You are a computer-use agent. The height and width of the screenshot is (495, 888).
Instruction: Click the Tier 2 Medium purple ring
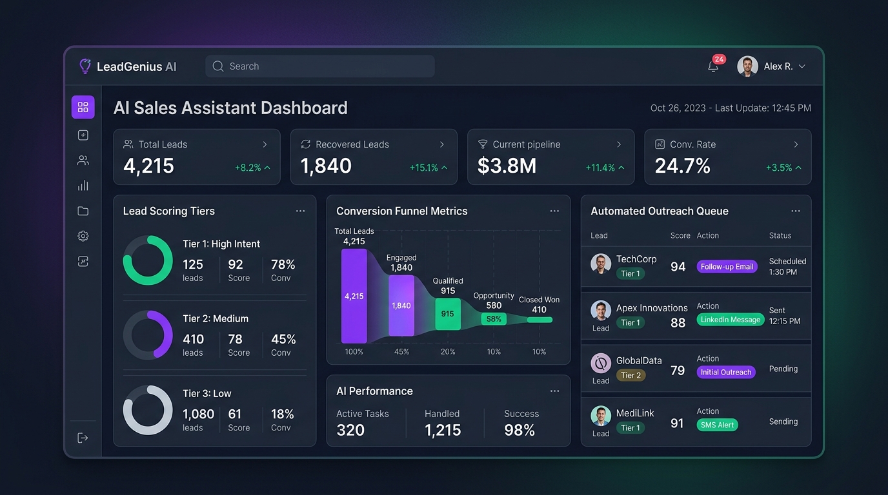click(148, 335)
